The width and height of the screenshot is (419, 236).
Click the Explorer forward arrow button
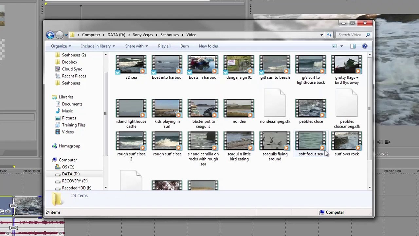[59, 35]
